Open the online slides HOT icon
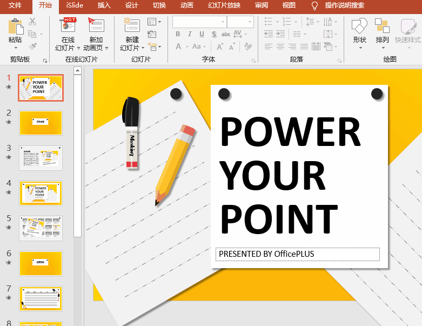Screen dimensions: 422x326 tap(69, 25)
